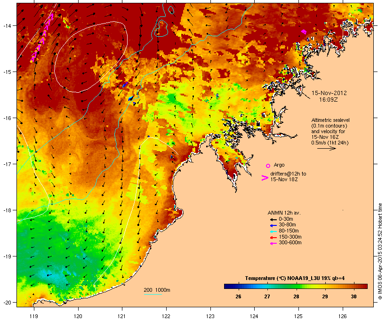The width and height of the screenshot is (386, 320).
Task: Click the colorbar tick label 27
Action: tap(267, 296)
